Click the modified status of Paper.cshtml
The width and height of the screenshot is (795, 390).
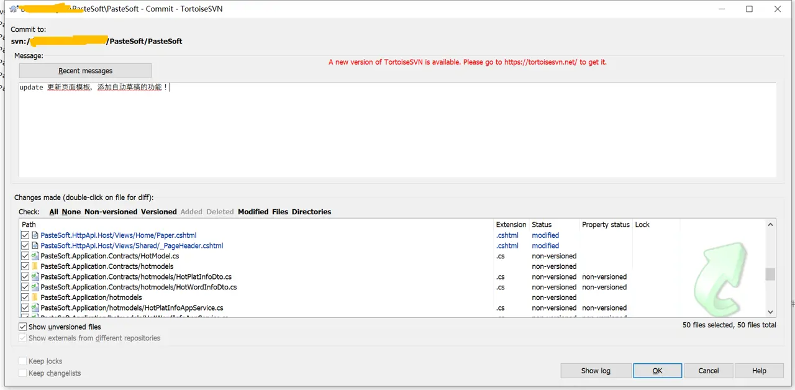[545, 235]
